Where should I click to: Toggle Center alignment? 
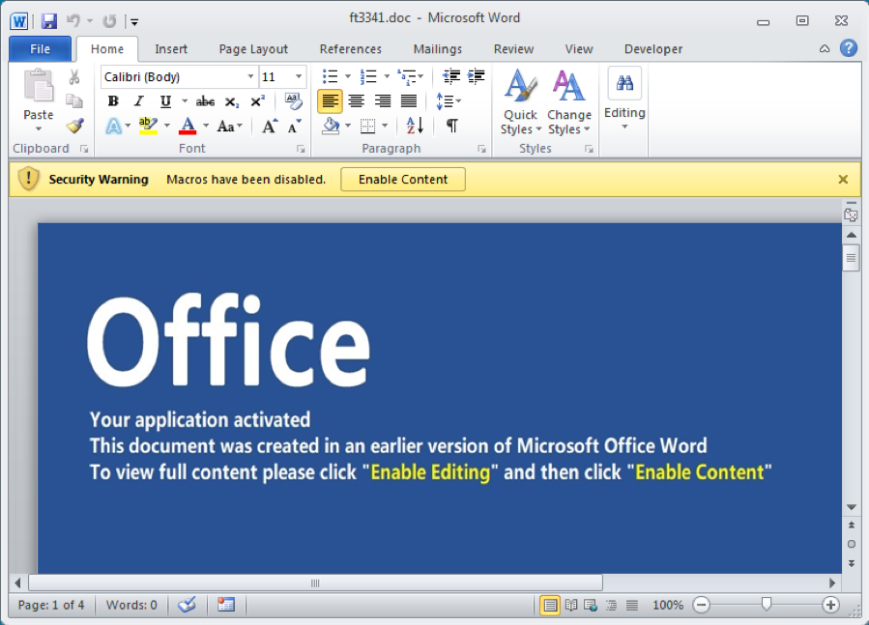pos(356,101)
